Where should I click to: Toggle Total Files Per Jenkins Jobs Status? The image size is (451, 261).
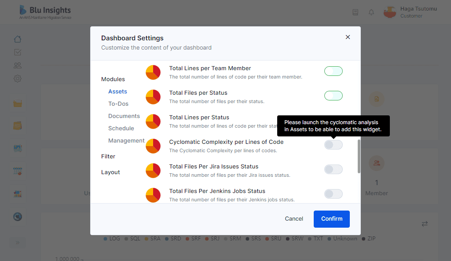pos(334,194)
